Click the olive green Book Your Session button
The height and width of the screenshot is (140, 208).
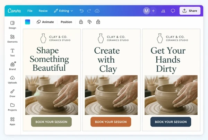point(51,122)
